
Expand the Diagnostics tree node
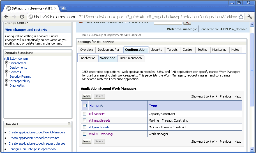(6, 85)
